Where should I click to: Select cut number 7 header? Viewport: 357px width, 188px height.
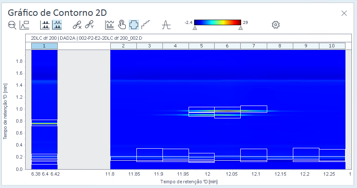point(254,46)
